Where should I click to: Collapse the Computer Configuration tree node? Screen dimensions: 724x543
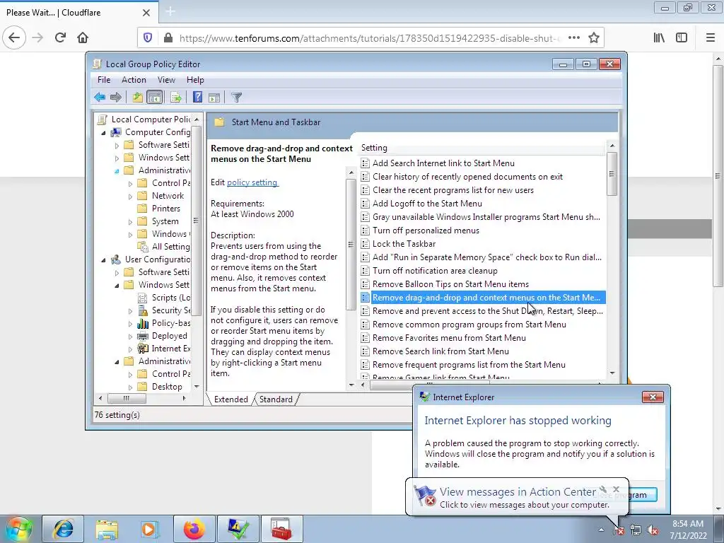pos(103,133)
